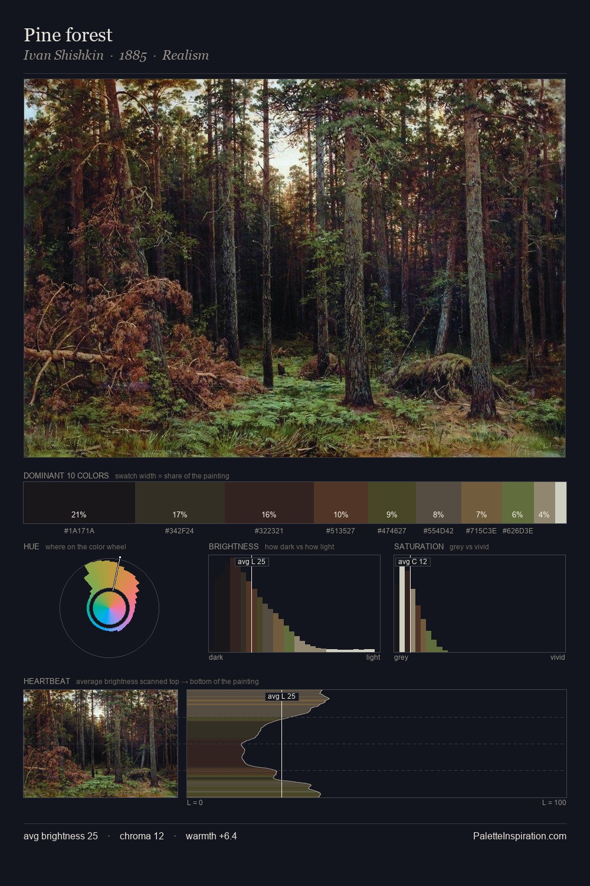Open the small painting thumbnail beside Heartbeat chart
This screenshot has height=886, width=590.
pos(100,744)
